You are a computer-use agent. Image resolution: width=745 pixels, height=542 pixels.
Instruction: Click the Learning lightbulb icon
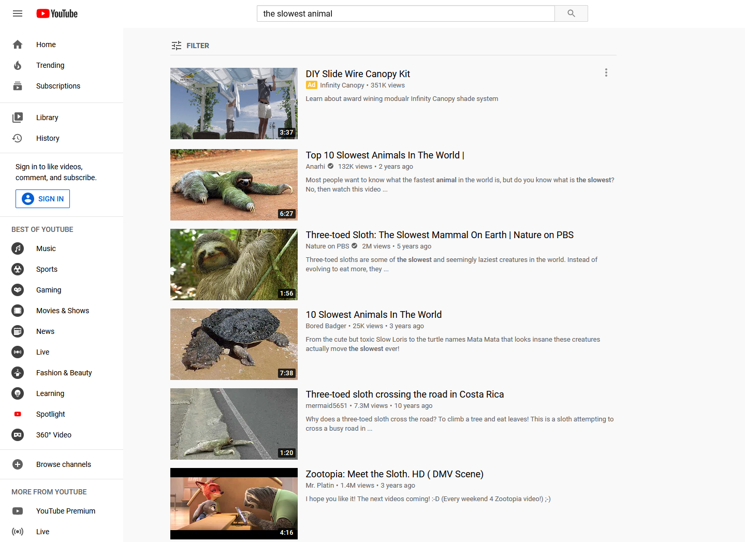point(18,393)
